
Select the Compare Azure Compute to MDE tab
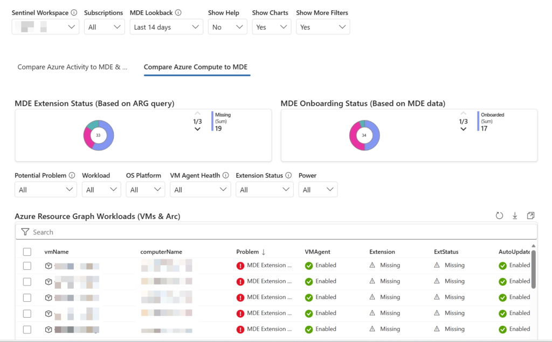pyautogui.click(x=195, y=67)
